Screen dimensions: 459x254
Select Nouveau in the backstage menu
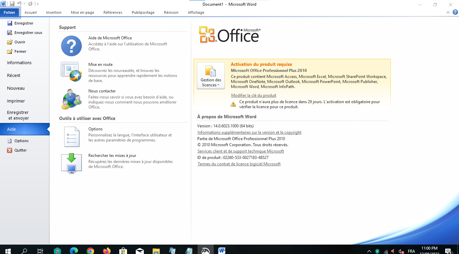16,88
